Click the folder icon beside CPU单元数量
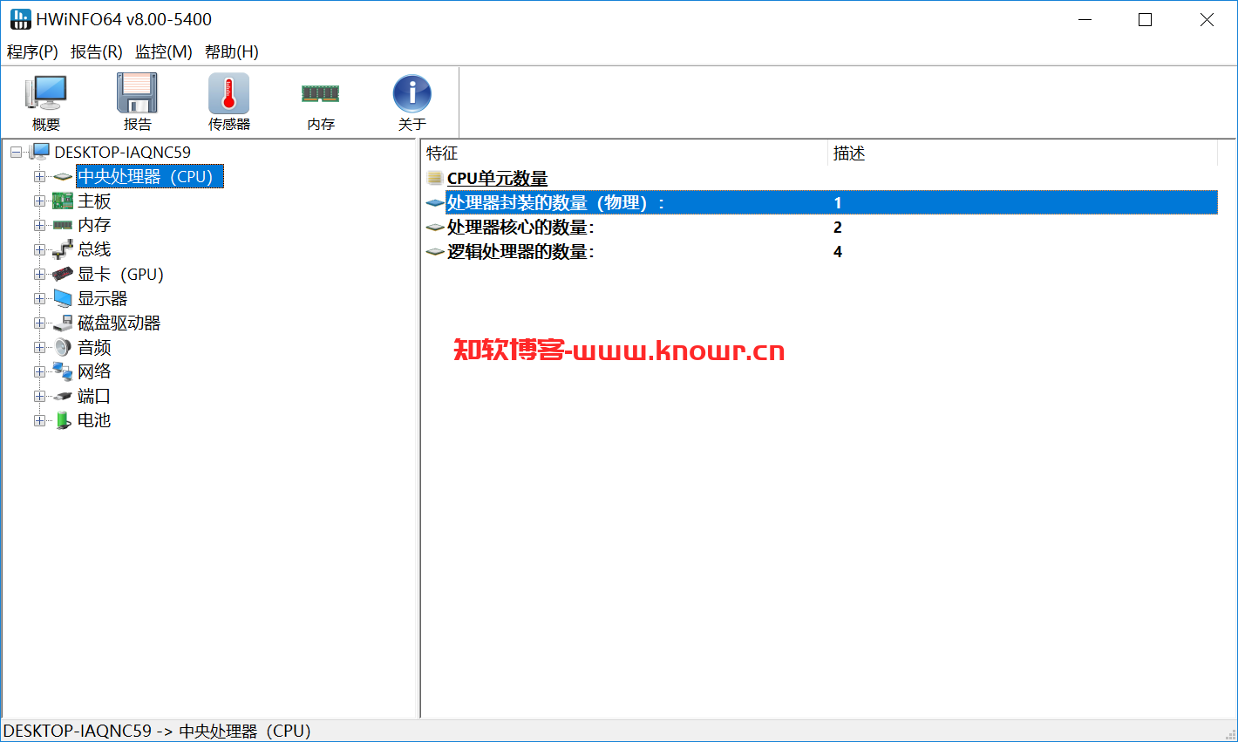The height and width of the screenshot is (742, 1238). 435,178
